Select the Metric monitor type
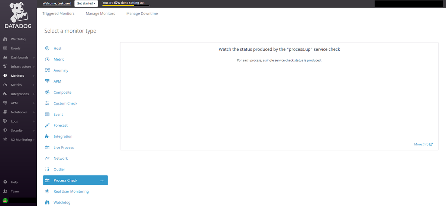The width and height of the screenshot is (446, 206). pos(59,59)
